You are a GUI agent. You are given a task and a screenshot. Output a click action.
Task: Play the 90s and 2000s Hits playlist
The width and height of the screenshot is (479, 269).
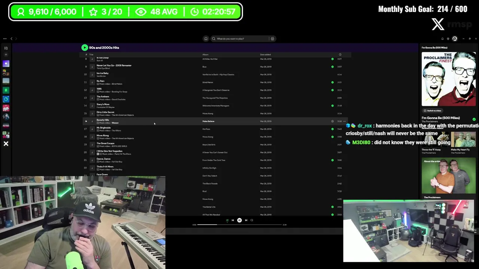85,47
